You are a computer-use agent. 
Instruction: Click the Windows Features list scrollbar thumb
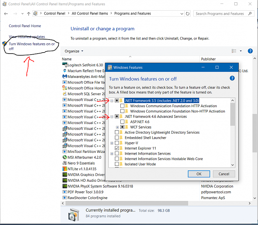(233, 114)
